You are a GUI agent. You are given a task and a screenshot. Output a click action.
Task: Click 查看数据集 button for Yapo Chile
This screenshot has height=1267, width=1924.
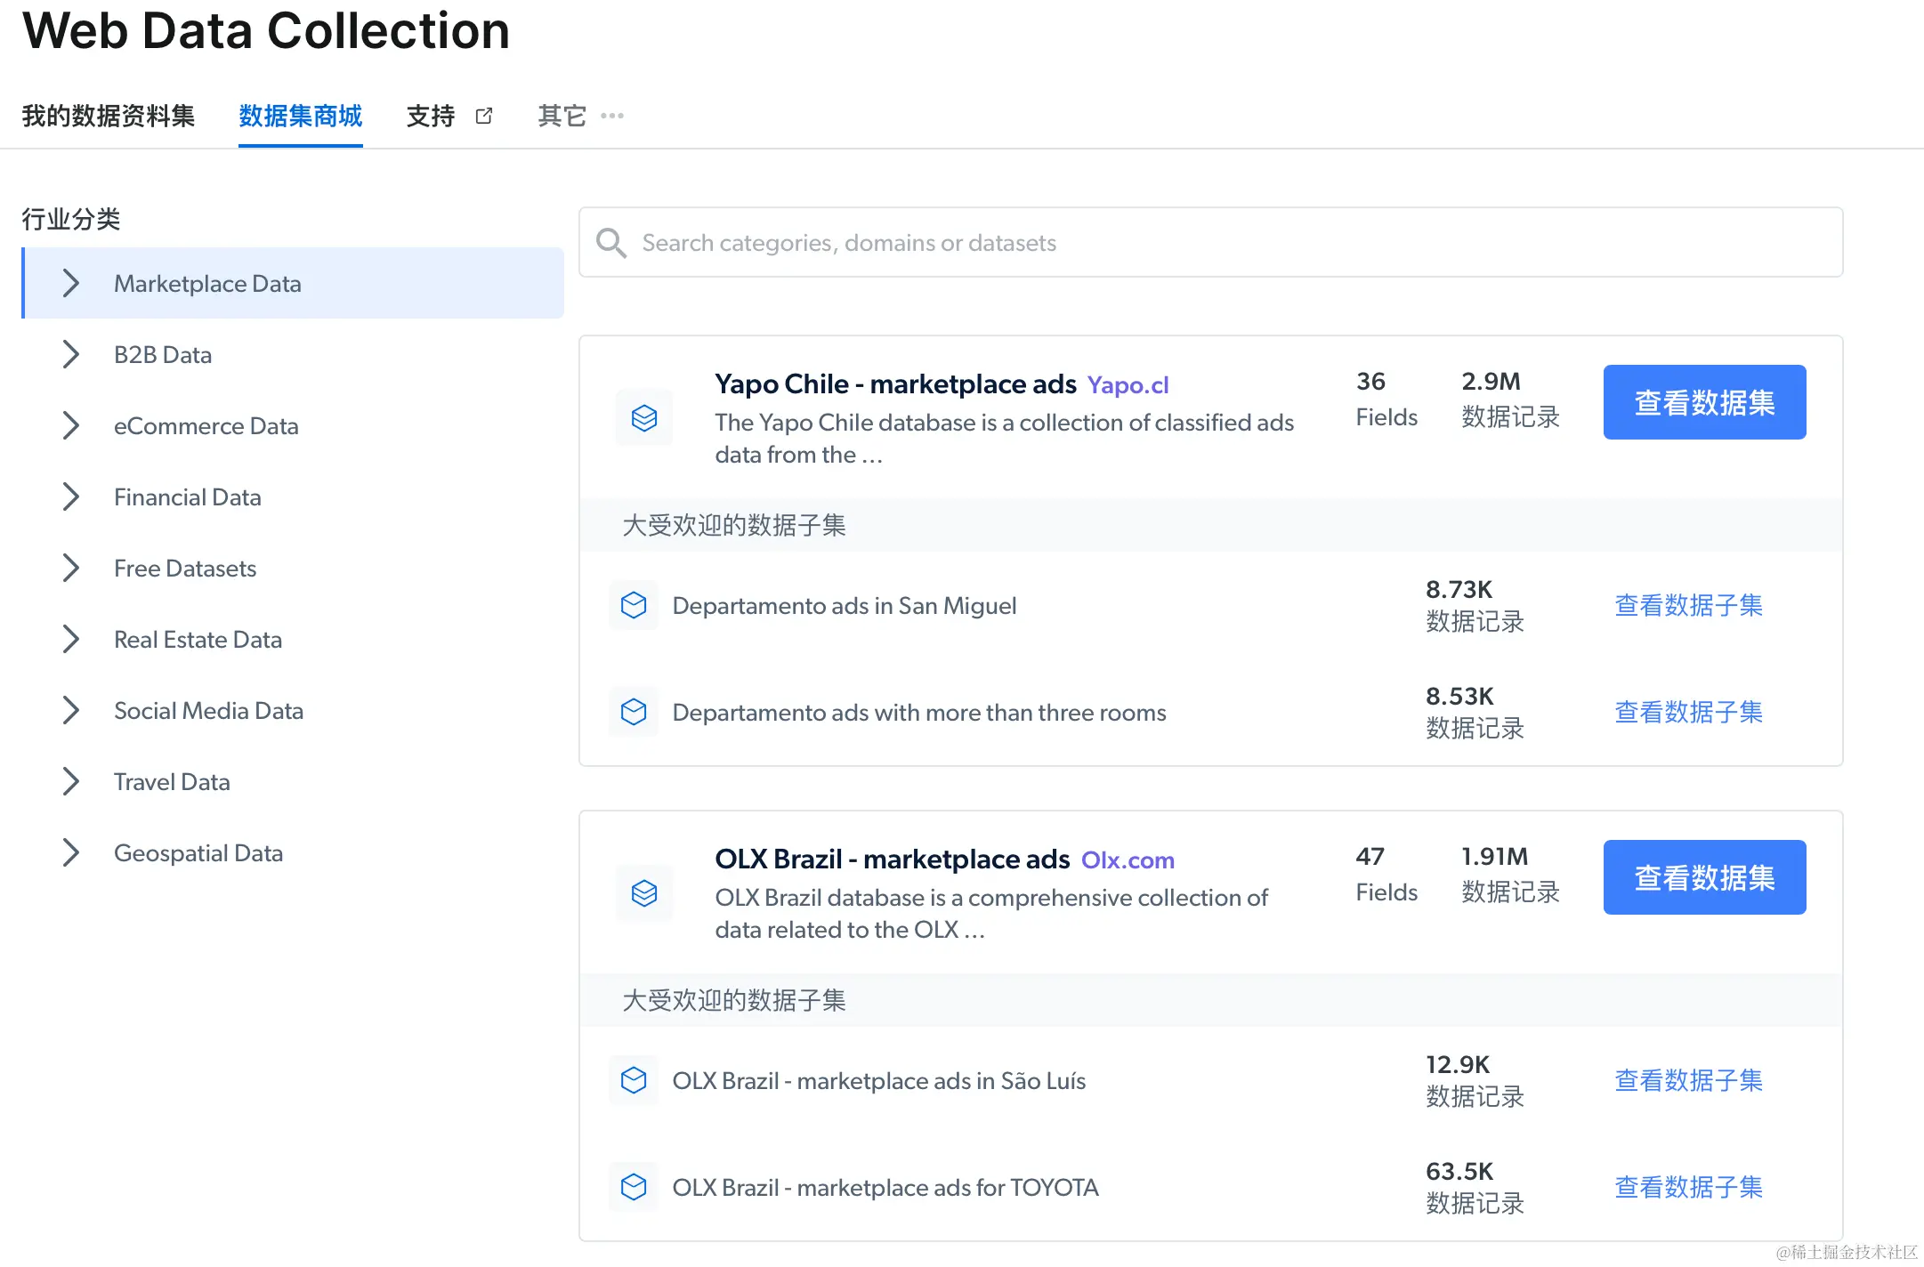(x=1703, y=402)
